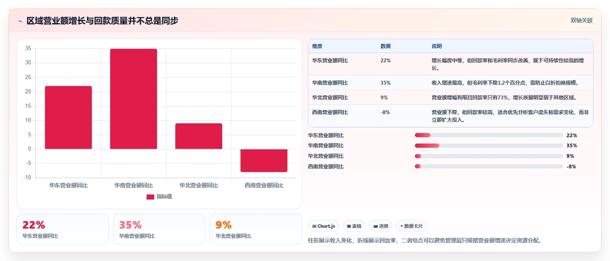Click the -8% value after the progress bar
Image resolution: width=610 pixels, height=261 pixels.
pos(571,167)
